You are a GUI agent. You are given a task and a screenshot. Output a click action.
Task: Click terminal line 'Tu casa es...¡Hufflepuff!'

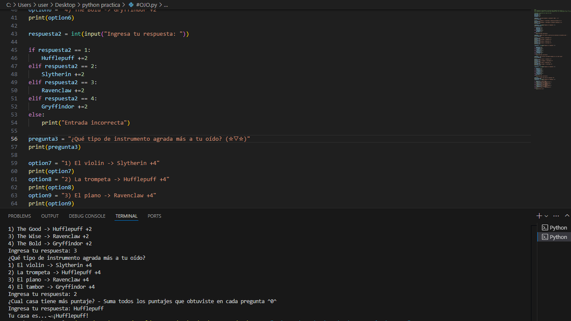click(49, 315)
